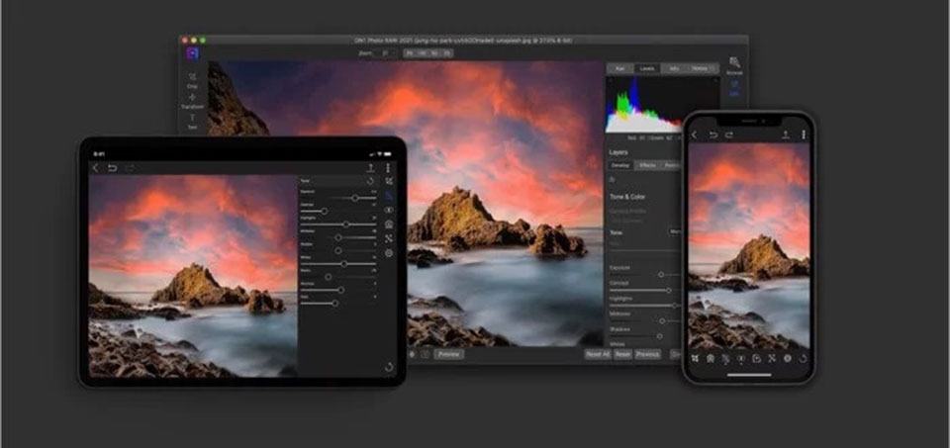Tap the highlighted blue tone icon on tablet
Screen dimensions: 950x448
[389, 196]
